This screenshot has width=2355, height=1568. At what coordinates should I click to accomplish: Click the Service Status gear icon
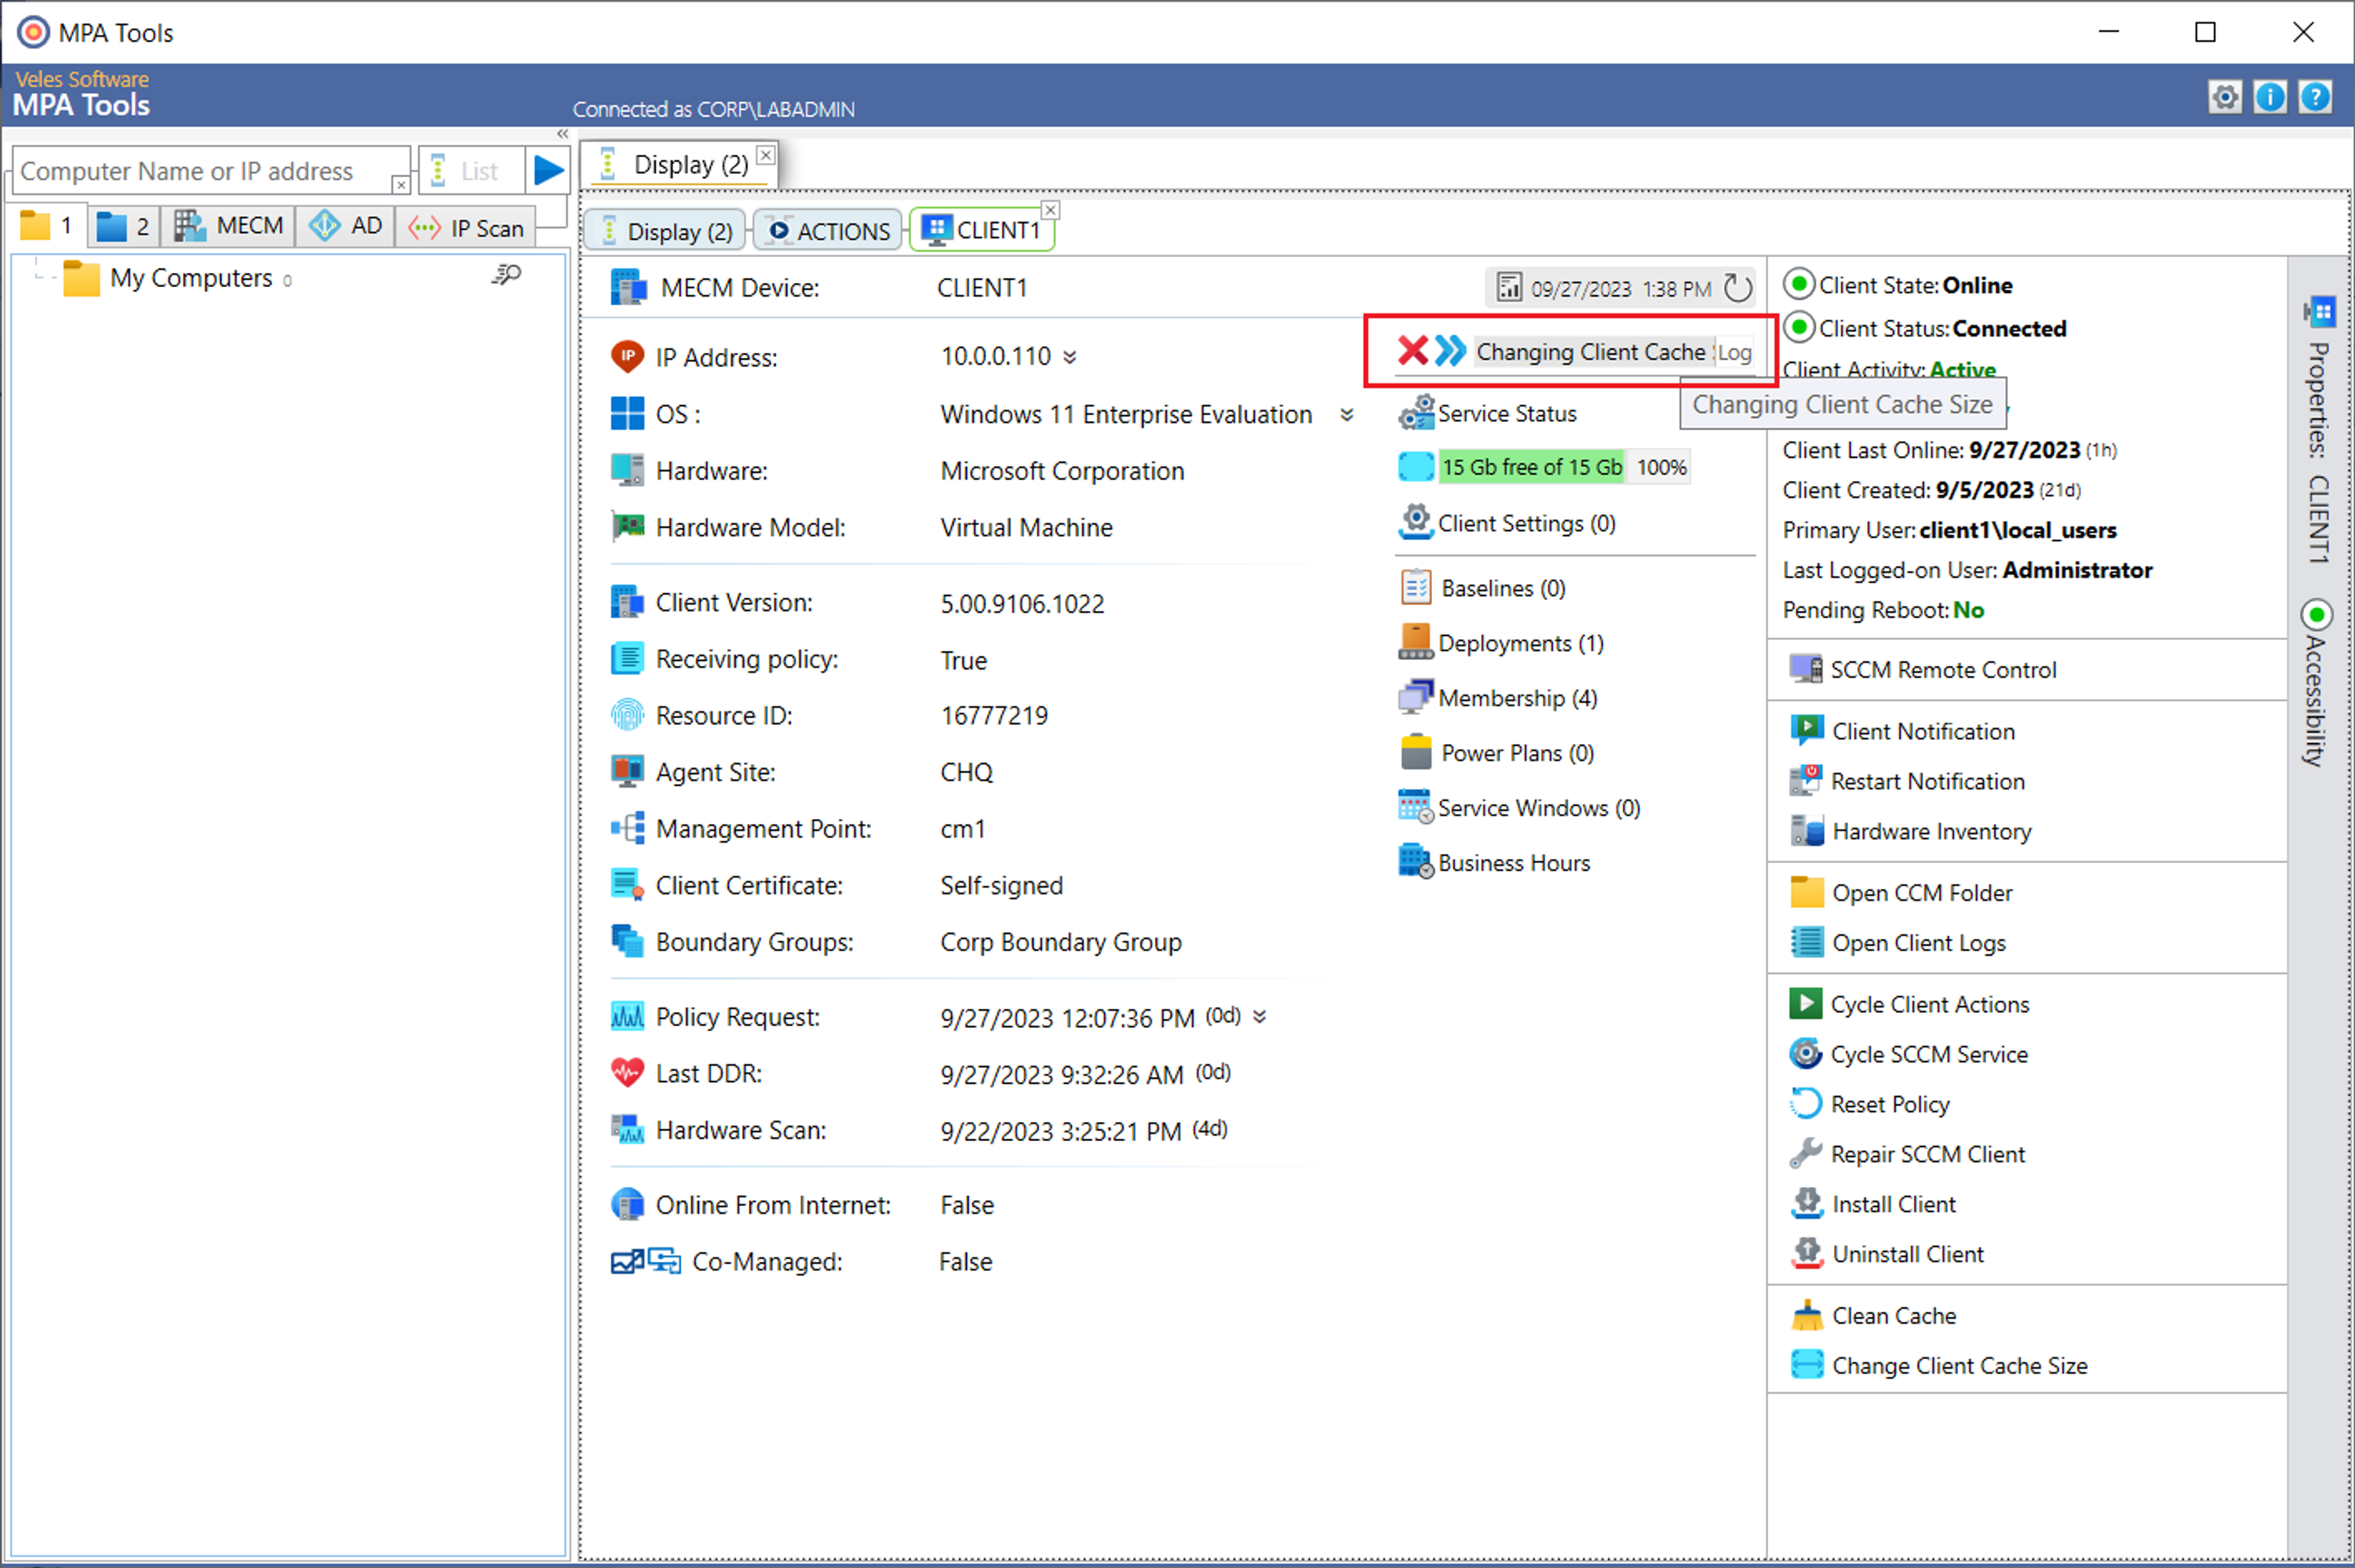click(x=1415, y=412)
